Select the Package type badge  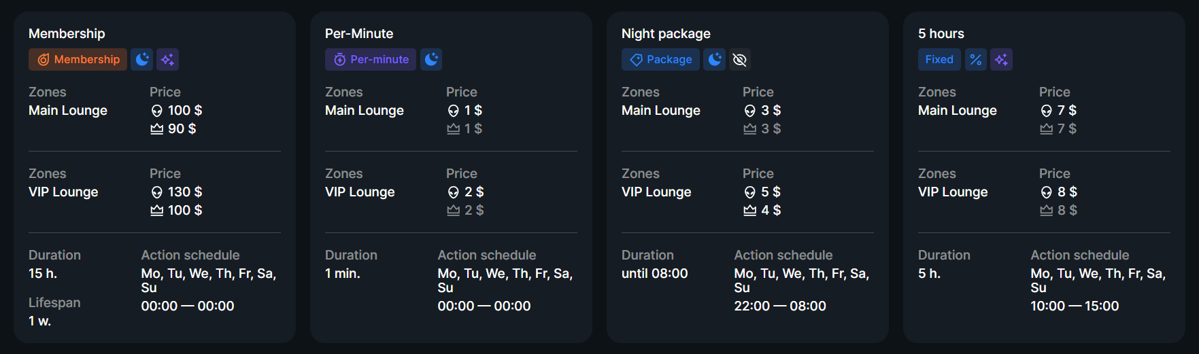(660, 60)
